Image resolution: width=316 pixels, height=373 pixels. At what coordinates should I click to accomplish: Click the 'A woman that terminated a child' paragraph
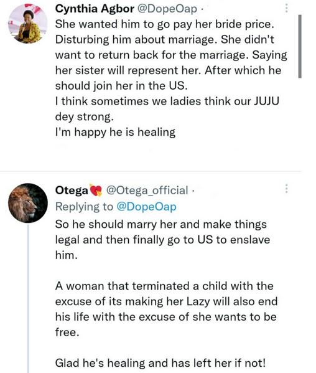(166, 309)
